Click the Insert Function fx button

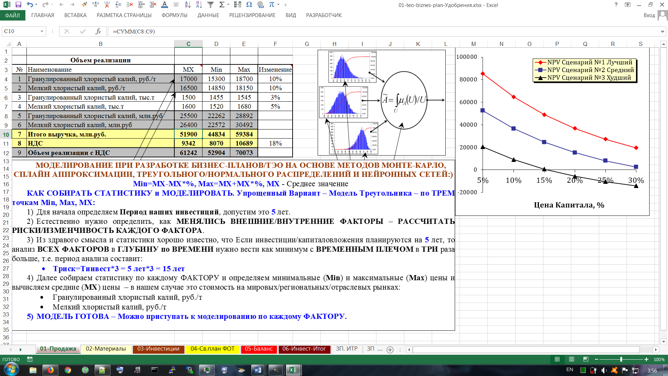[98, 31]
